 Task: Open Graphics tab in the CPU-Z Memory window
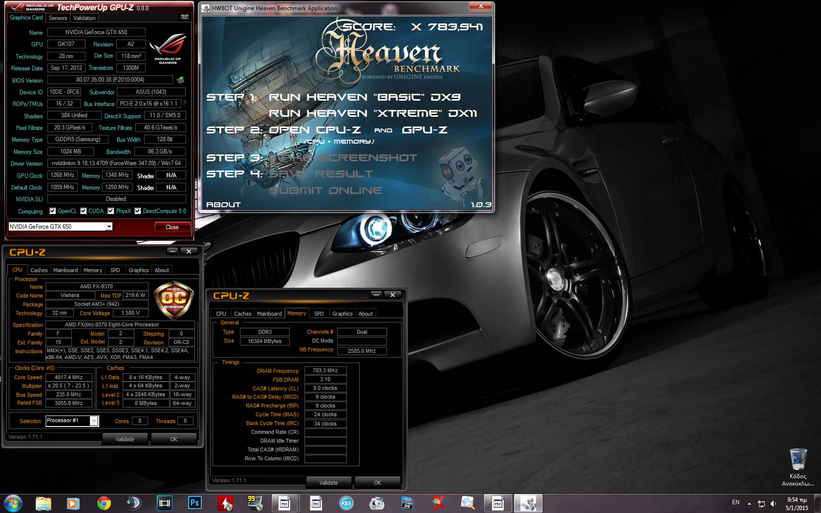pyautogui.click(x=342, y=313)
